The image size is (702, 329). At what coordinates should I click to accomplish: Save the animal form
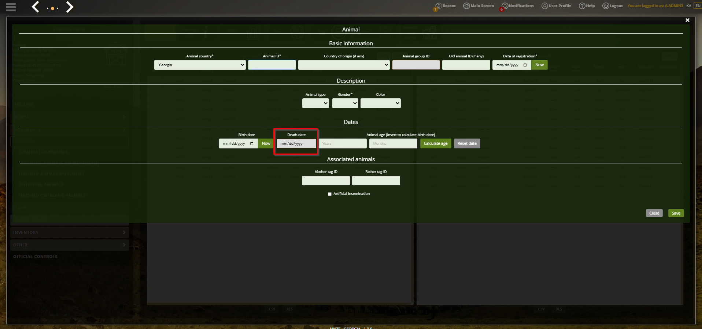676,213
